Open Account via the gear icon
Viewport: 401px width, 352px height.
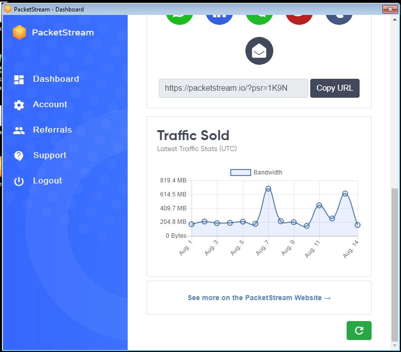(19, 105)
